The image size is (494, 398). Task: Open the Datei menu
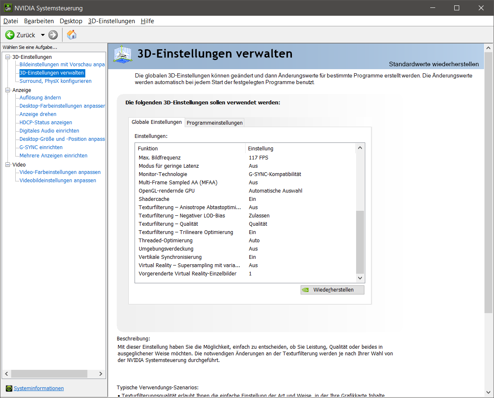(11, 21)
